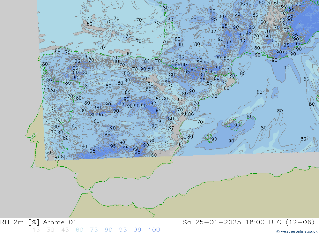
Task: Click legend value 100
Action: click(154, 230)
